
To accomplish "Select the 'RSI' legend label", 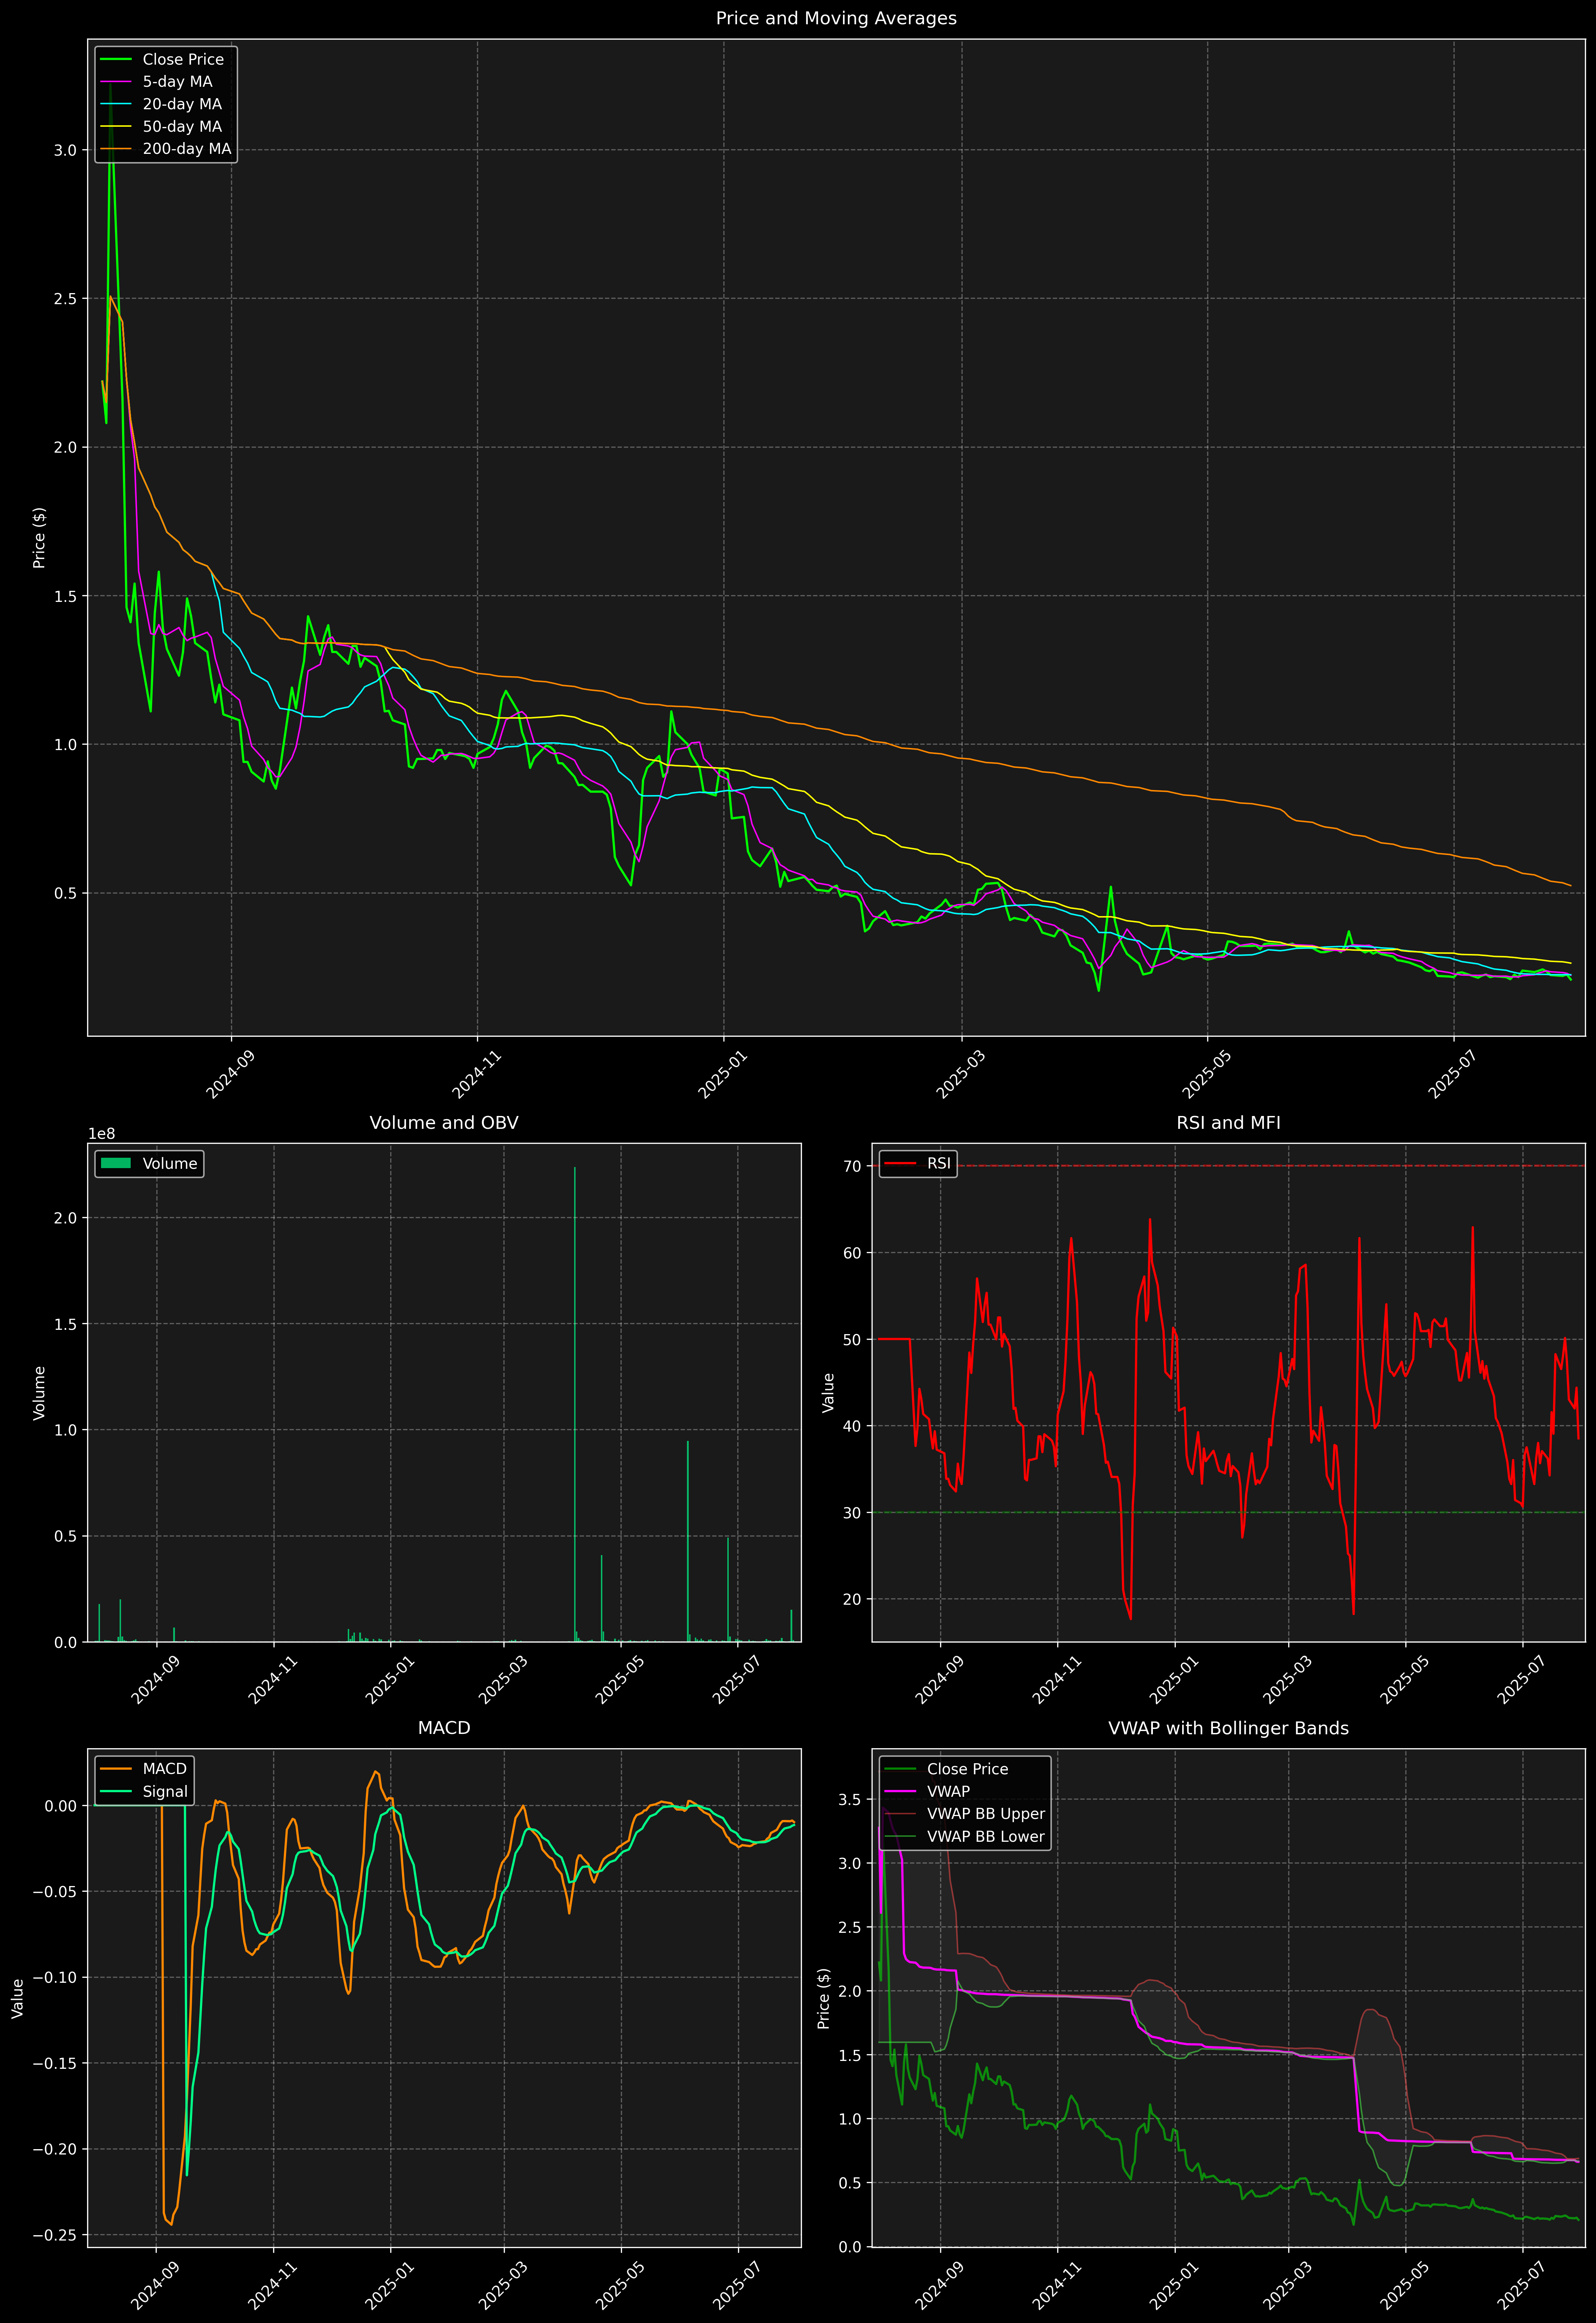I will point(939,1163).
